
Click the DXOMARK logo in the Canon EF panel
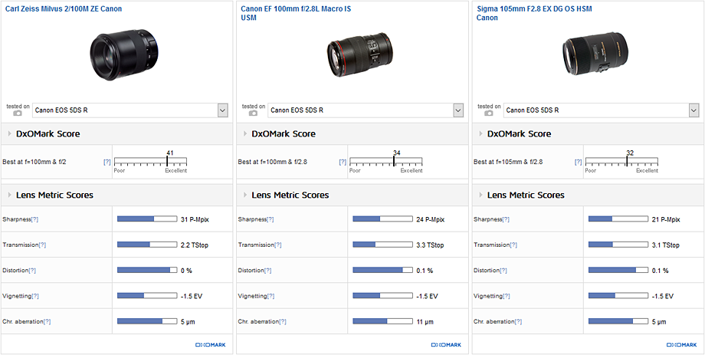click(x=447, y=345)
